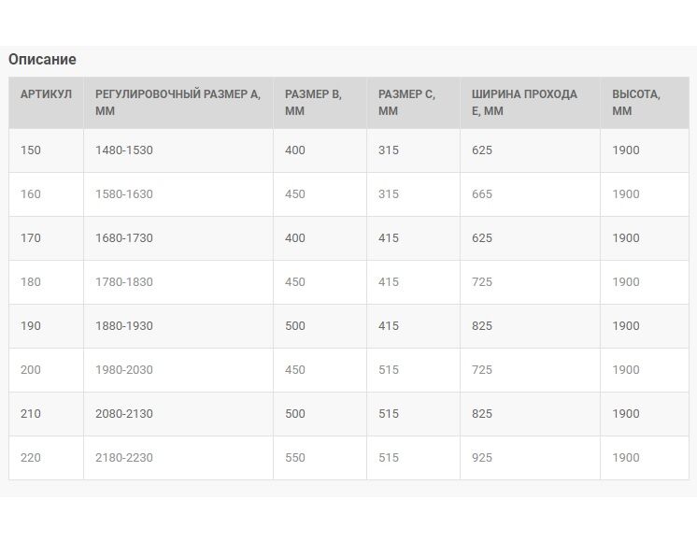Click the Высота, мм column header
Image resolution: width=697 pixels, height=543 pixels.
(x=636, y=102)
